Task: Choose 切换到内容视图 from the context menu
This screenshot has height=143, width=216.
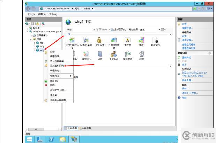Action: 59,100
